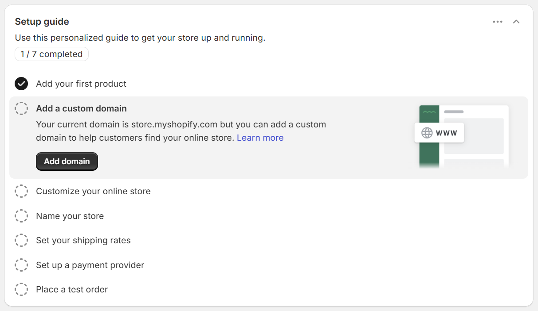Click the dashed circle beside Name your store

click(21, 215)
